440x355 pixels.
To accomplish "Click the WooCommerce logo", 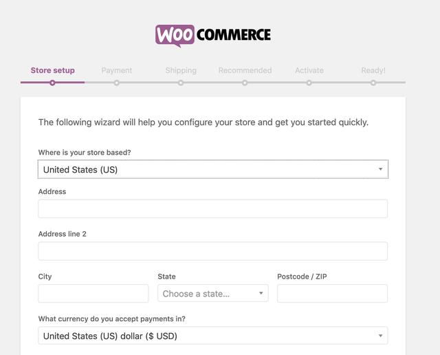I will pyautogui.click(x=213, y=34).
